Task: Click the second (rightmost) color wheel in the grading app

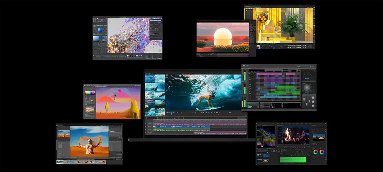Action: [x=322, y=152]
